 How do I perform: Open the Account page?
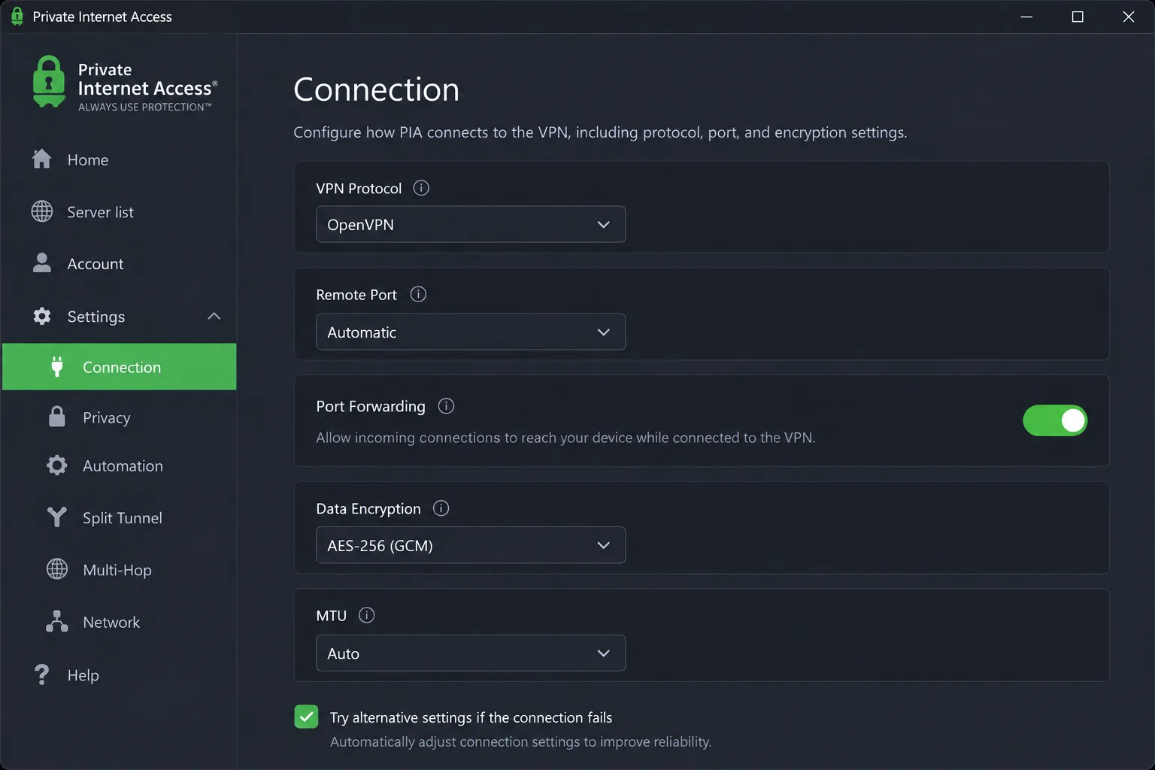[x=120, y=264]
